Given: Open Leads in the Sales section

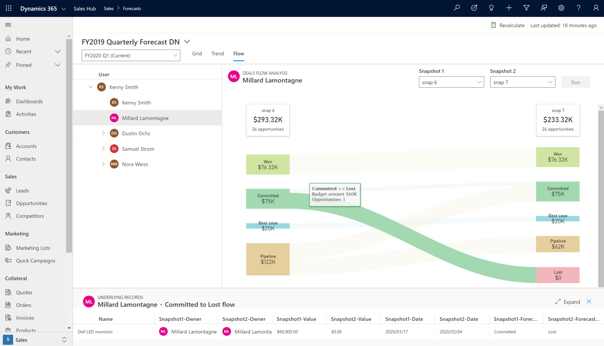Looking at the screenshot, I should 22,190.
